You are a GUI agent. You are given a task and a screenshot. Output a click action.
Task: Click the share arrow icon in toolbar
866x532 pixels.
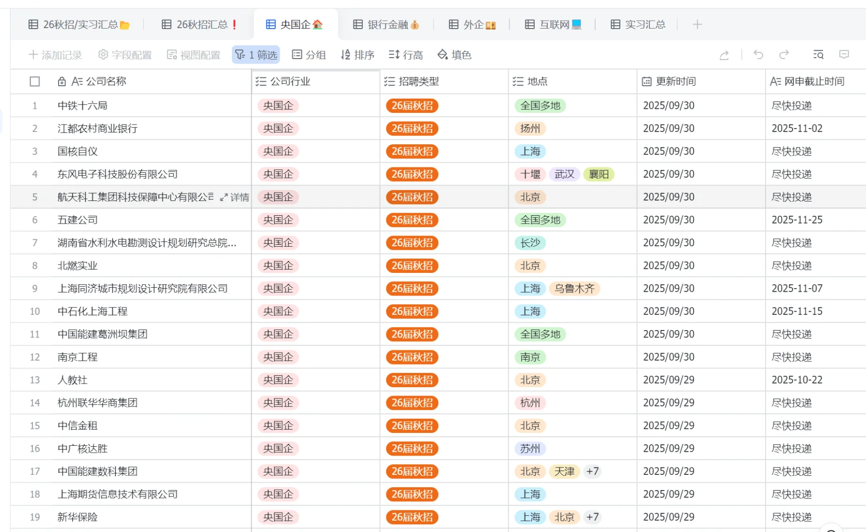tap(724, 55)
